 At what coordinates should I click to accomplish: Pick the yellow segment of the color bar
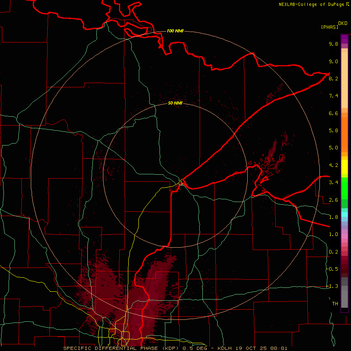click(344, 167)
